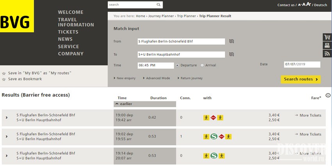The image size is (332, 166).
Task: Click the Search routes button
Action: [x=300, y=79]
